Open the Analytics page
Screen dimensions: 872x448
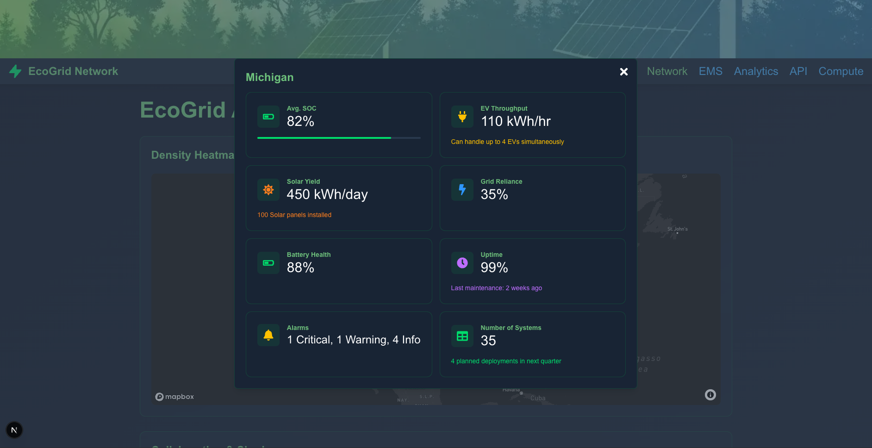[x=755, y=71]
